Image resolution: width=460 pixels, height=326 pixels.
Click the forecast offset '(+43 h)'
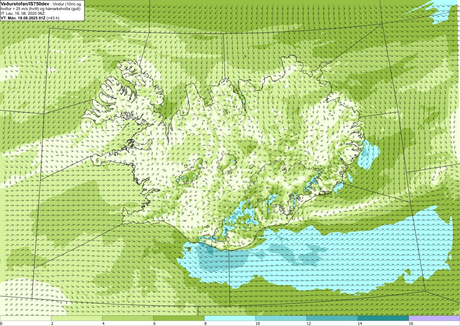53,18
